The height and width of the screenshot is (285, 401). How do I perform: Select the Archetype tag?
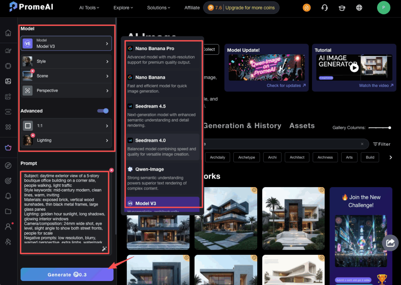pyautogui.click(x=247, y=157)
